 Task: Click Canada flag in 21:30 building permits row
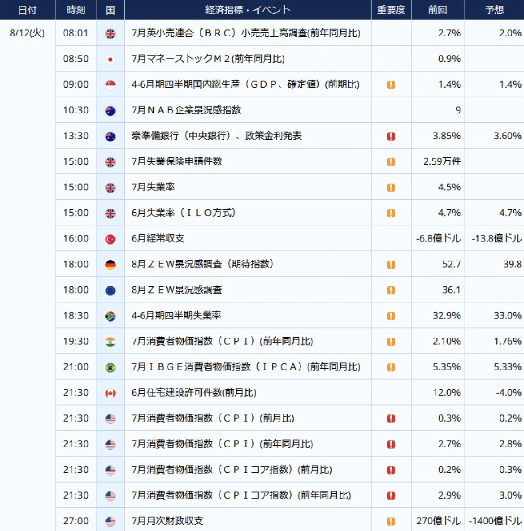click(x=110, y=393)
